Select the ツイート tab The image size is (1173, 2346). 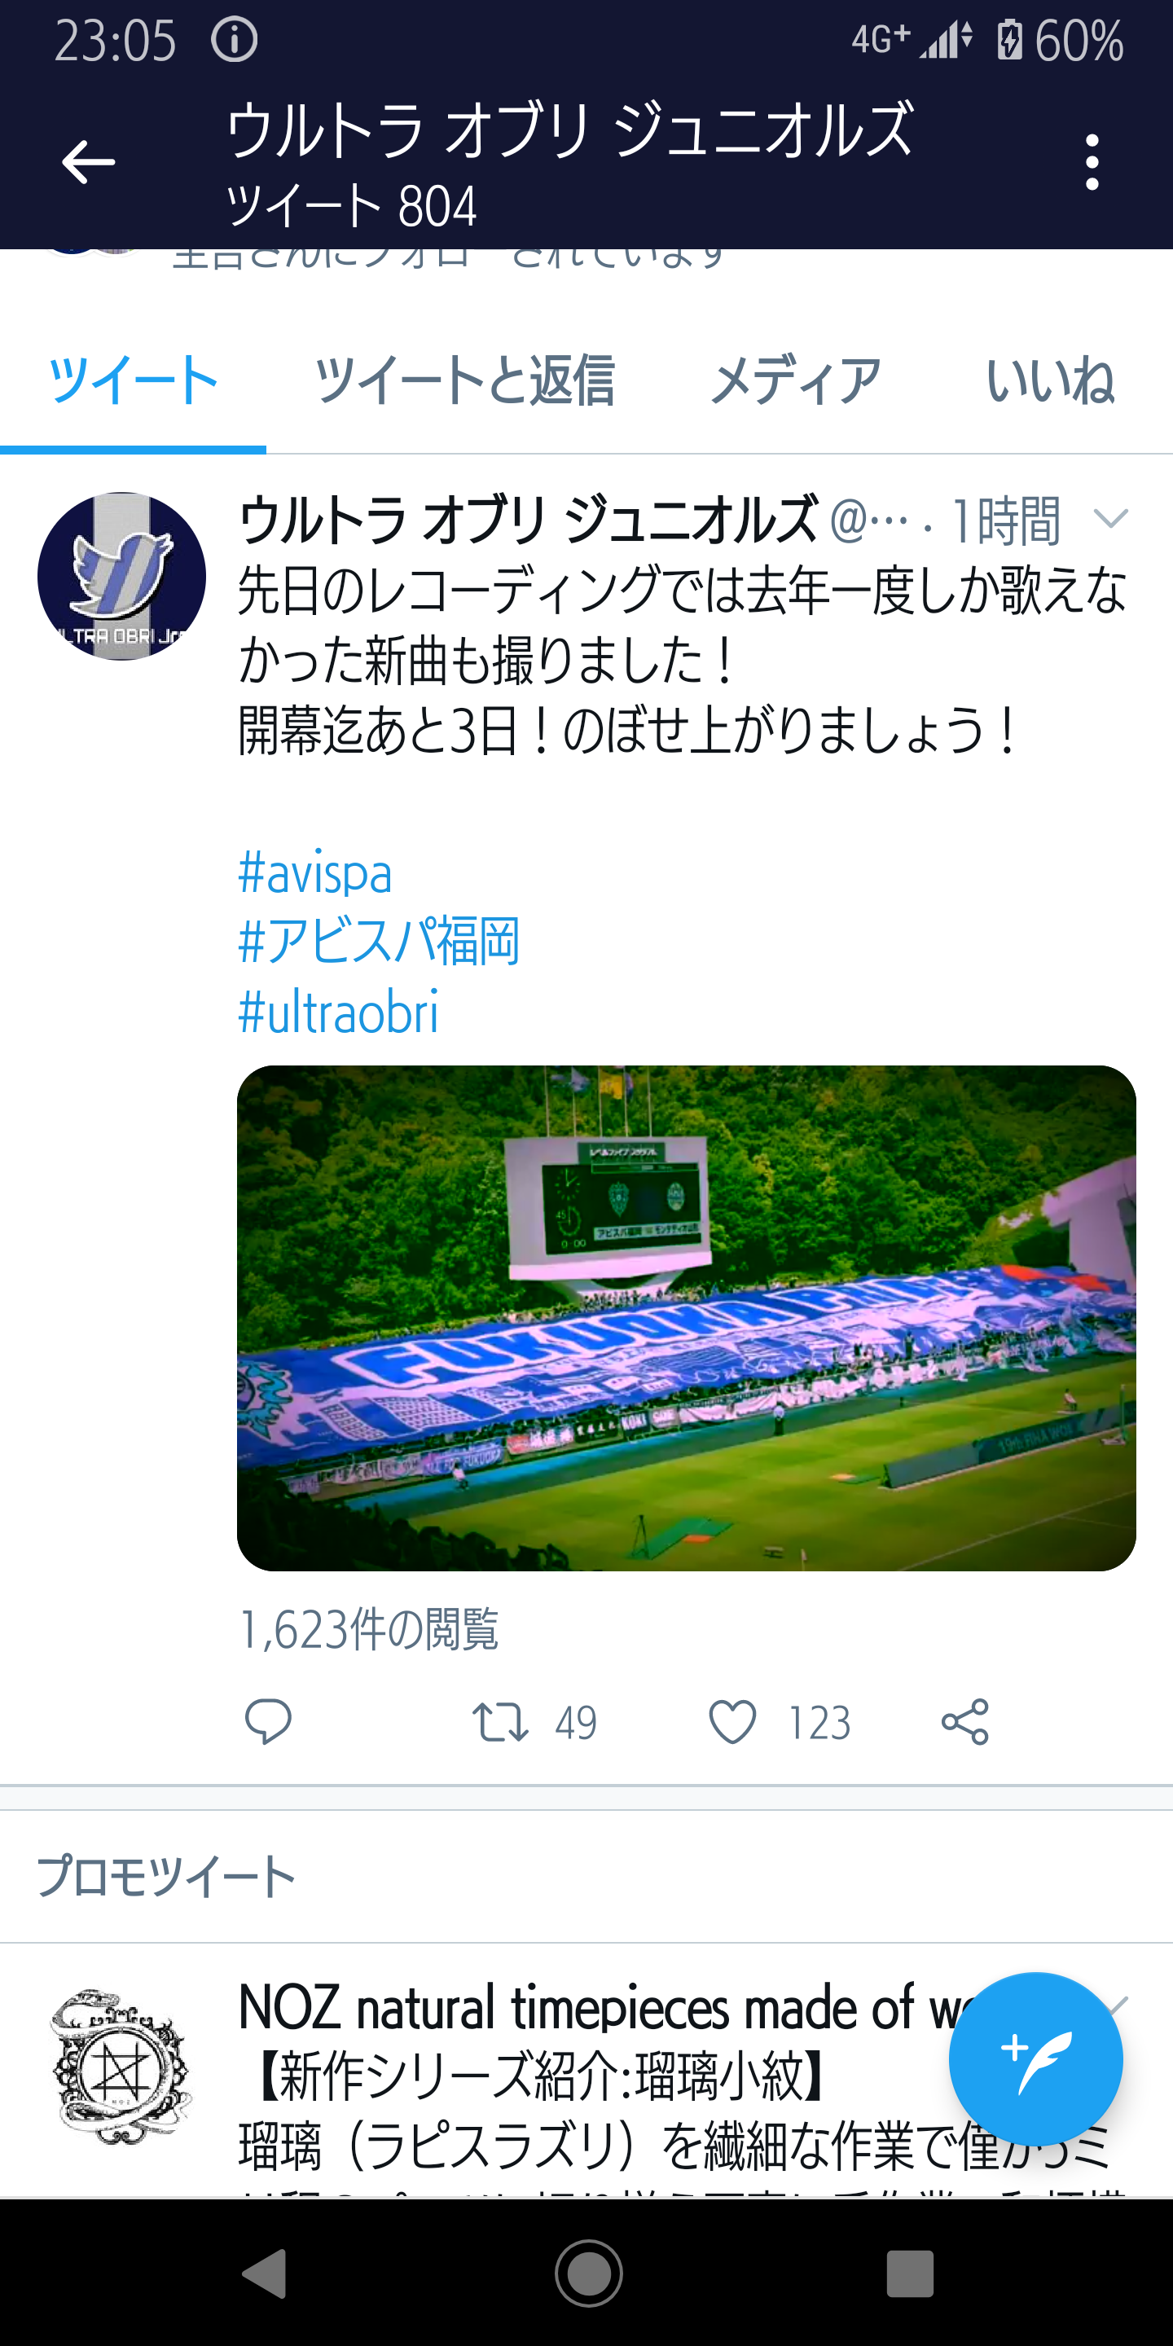[133, 380]
